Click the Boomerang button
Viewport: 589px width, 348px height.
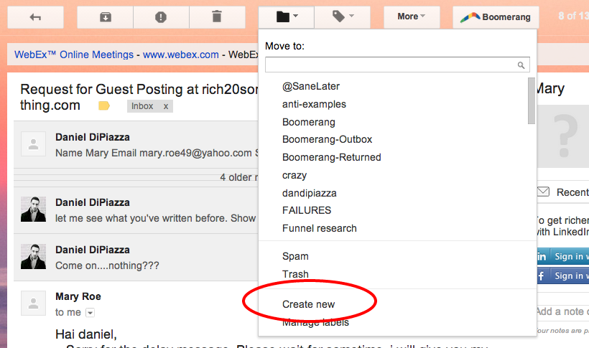[x=496, y=17]
